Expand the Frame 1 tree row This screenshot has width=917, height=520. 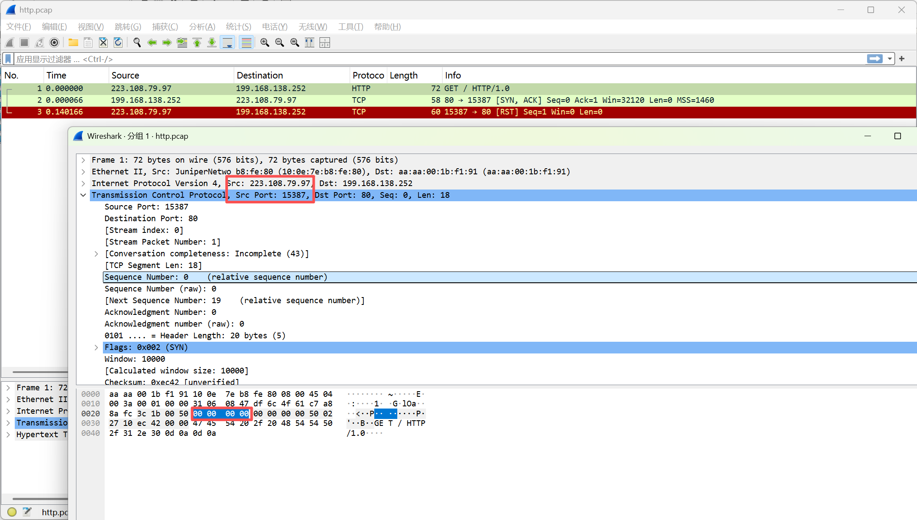pos(83,160)
